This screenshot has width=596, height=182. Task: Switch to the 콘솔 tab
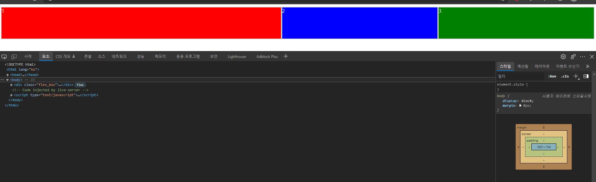[88, 56]
